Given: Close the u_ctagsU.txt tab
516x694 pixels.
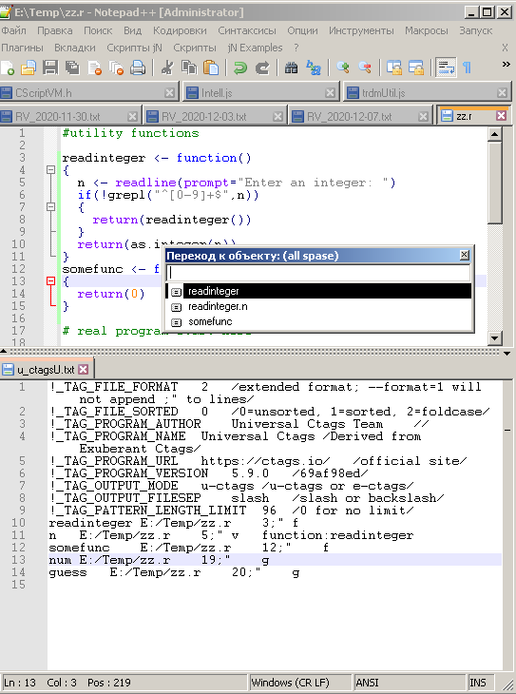Looking at the screenshot, I should click(84, 369).
